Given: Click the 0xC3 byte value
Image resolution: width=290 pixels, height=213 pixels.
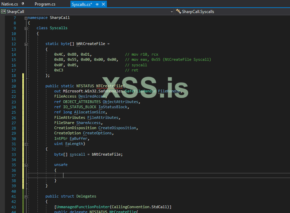Looking at the screenshot, I should [x=59, y=70].
